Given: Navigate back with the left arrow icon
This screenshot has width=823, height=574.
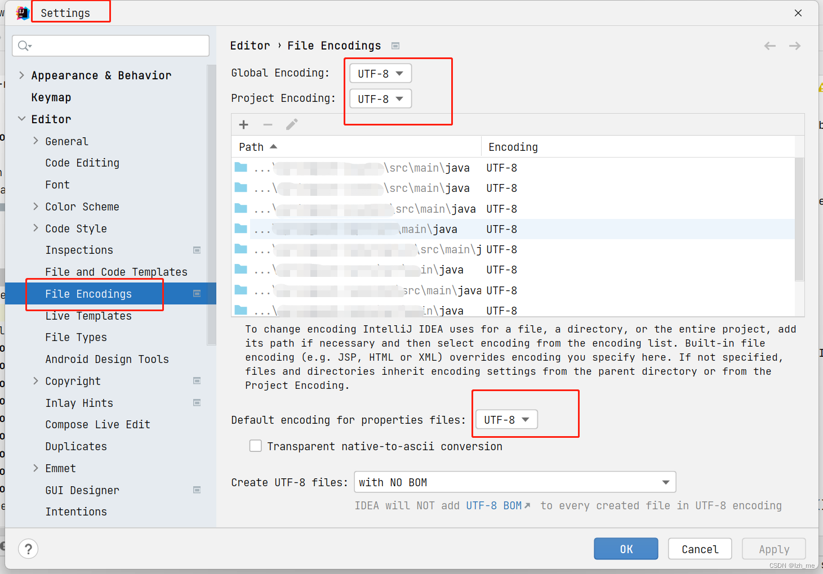Looking at the screenshot, I should [x=769, y=46].
